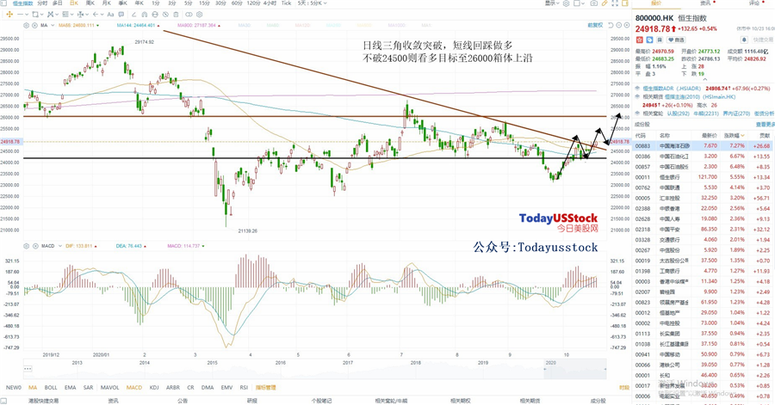This screenshot has width=775, height=405.
Task: Toggle the MAVOL sub-indicator
Action: 109,388
